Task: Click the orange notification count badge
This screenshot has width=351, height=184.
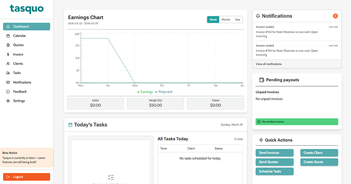Action: tap(335, 16)
